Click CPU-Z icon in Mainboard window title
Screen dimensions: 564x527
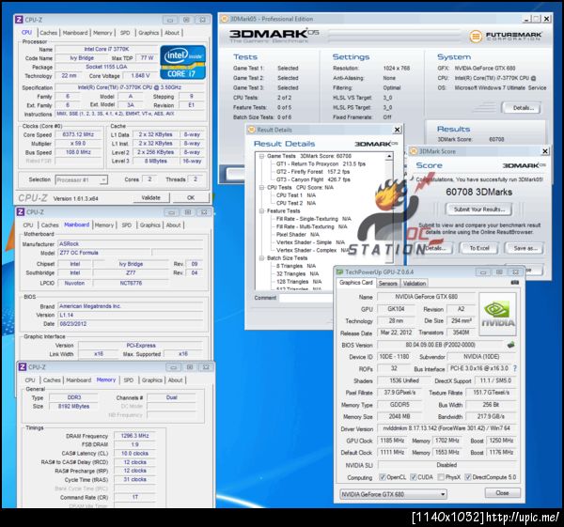pos(21,212)
